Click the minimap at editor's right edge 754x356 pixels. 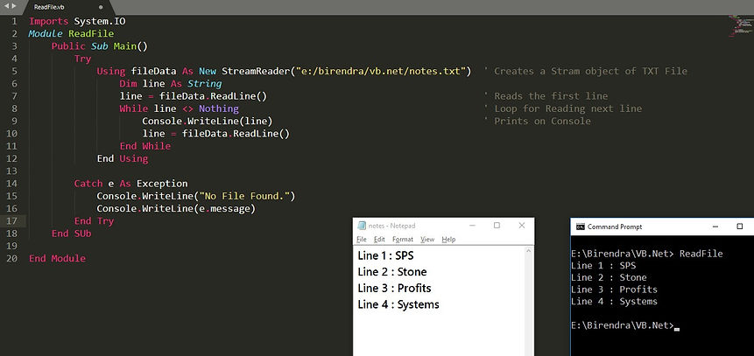point(741,26)
